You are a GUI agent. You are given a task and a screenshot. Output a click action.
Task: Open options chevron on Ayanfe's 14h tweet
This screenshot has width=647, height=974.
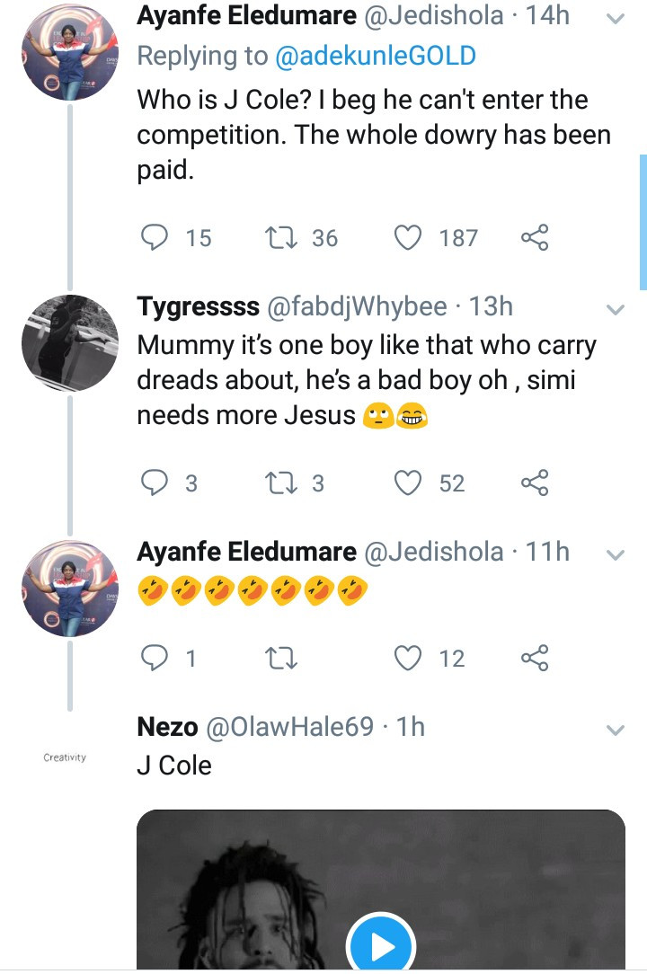616,19
